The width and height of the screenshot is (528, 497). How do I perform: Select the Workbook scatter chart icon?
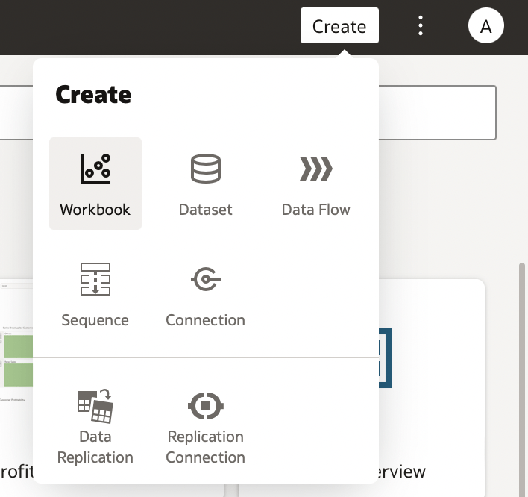(x=95, y=168)
